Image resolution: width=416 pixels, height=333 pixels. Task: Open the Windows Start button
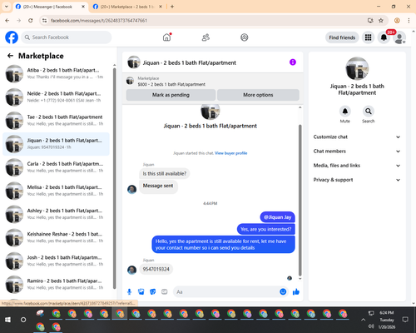tap(7, 320)
